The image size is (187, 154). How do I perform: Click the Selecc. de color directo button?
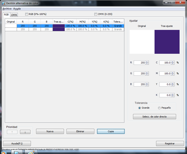[x=154, y=116]
